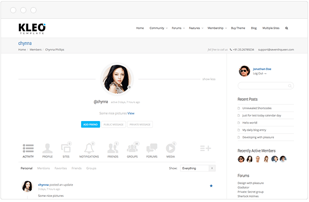The height and width of the screenshot is (202, 309).
Task: Expand the Membership menu dropdown
Action: [x=217, y=28]
